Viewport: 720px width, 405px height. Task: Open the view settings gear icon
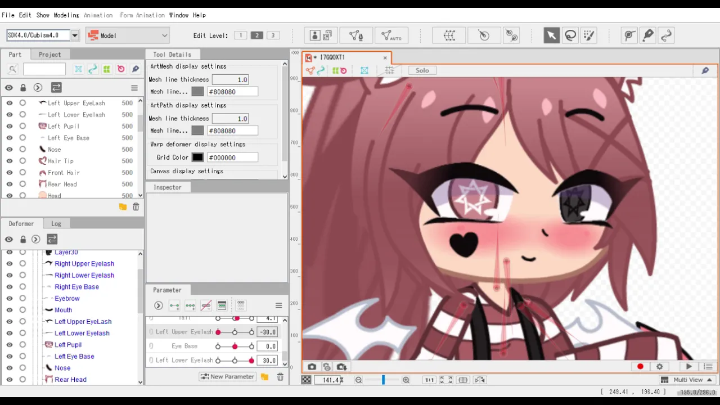(660, 367)
